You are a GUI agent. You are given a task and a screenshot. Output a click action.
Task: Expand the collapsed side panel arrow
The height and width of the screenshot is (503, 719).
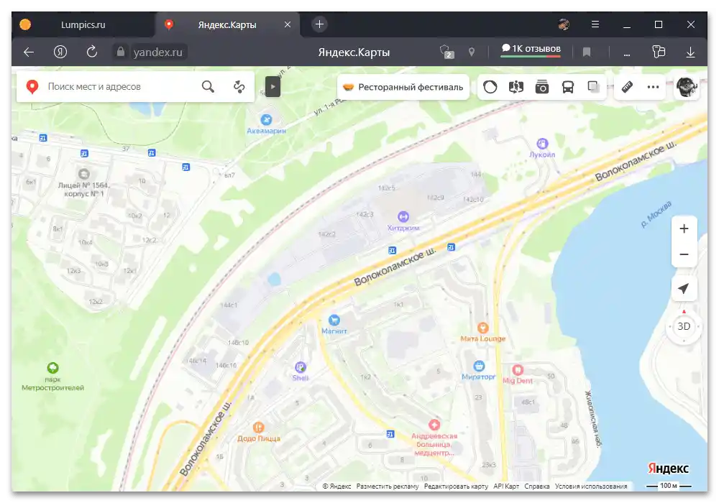point(273,86)
